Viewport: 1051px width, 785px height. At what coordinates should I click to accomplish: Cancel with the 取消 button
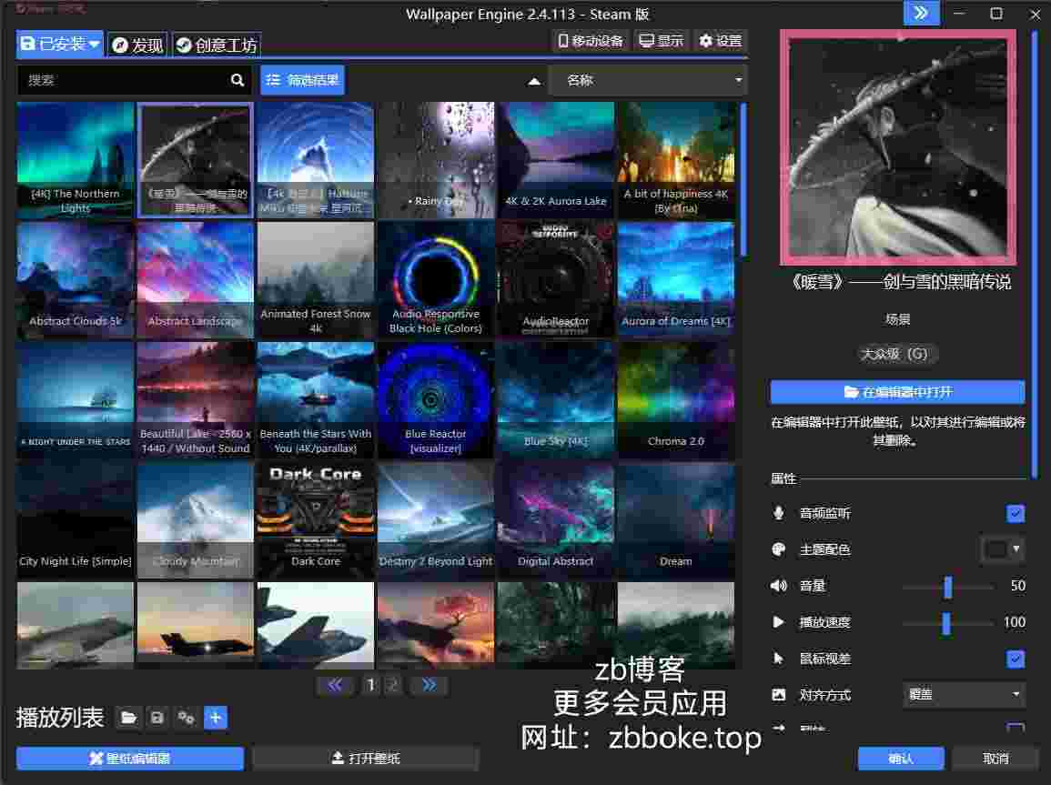(x=995, y=759)
